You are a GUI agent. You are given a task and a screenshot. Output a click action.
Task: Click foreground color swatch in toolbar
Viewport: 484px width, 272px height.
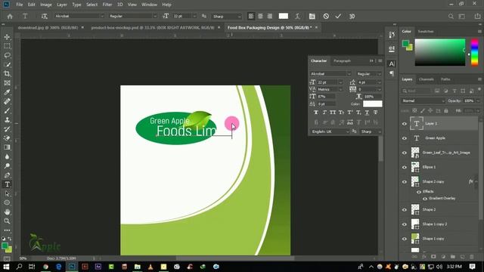5,246
